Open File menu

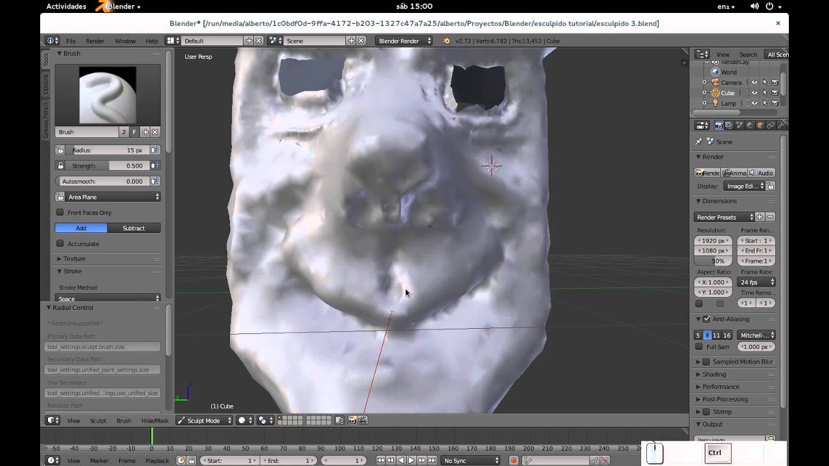point(71,41)
